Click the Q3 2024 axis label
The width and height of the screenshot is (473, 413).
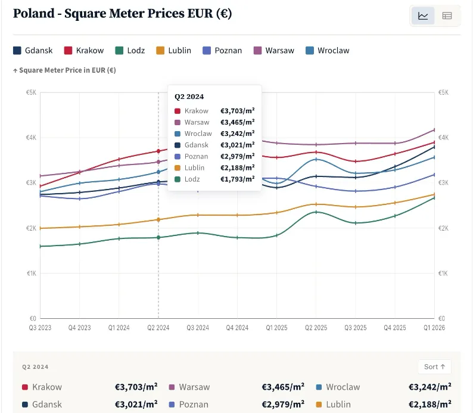tap(198, 328)
